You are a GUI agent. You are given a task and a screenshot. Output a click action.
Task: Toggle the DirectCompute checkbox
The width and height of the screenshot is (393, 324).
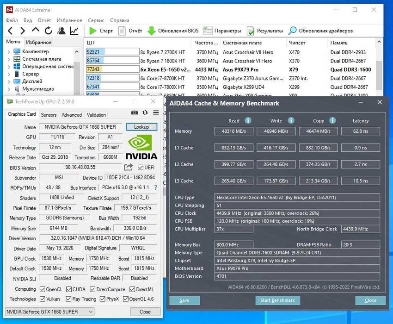[x=92, y=289]
